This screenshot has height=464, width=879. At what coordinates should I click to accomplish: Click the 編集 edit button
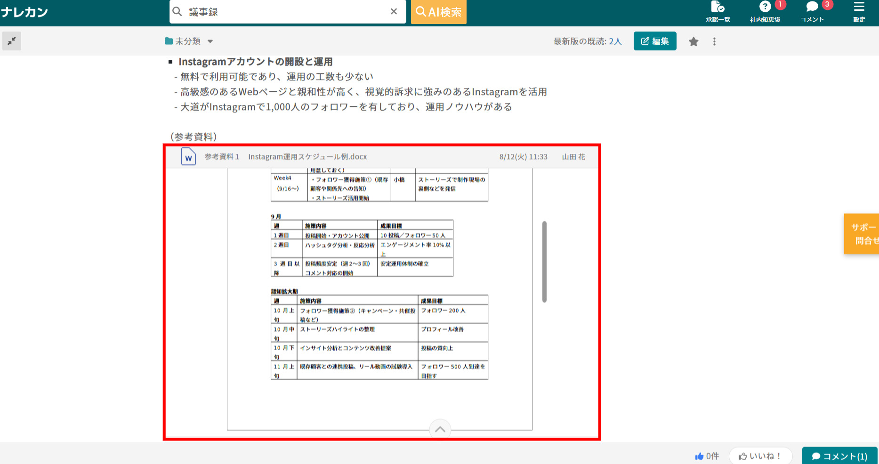click(x=655, y=41)
